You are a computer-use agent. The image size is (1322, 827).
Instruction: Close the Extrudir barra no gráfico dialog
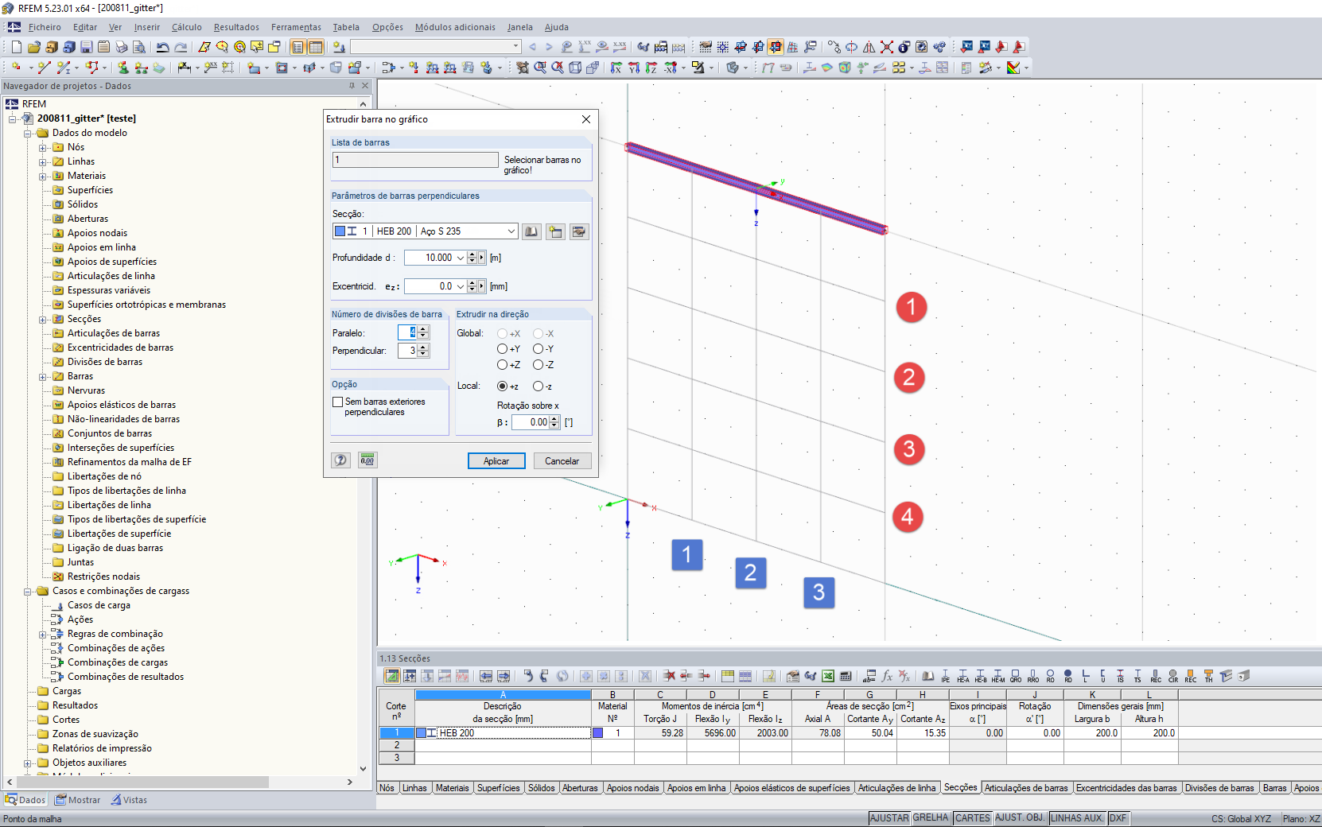coord(586,119)
